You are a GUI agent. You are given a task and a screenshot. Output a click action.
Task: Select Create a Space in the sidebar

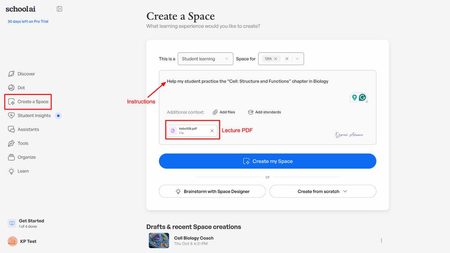coord(28,101)
